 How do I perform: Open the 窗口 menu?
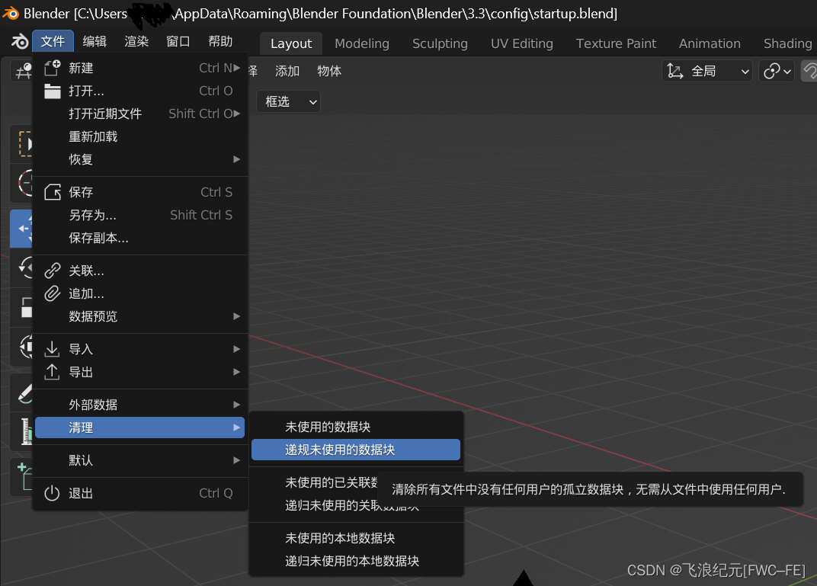(x=178, y=42)
